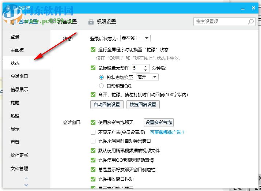Click the 设置多彩气泡 button
261x191 pixels.
pos(159,123)
